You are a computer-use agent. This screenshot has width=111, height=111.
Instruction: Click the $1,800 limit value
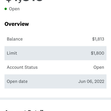(x=97, y=53)
